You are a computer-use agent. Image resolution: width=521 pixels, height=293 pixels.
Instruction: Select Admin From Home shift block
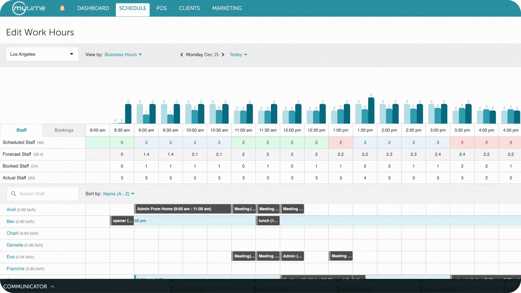coord(182,209)
